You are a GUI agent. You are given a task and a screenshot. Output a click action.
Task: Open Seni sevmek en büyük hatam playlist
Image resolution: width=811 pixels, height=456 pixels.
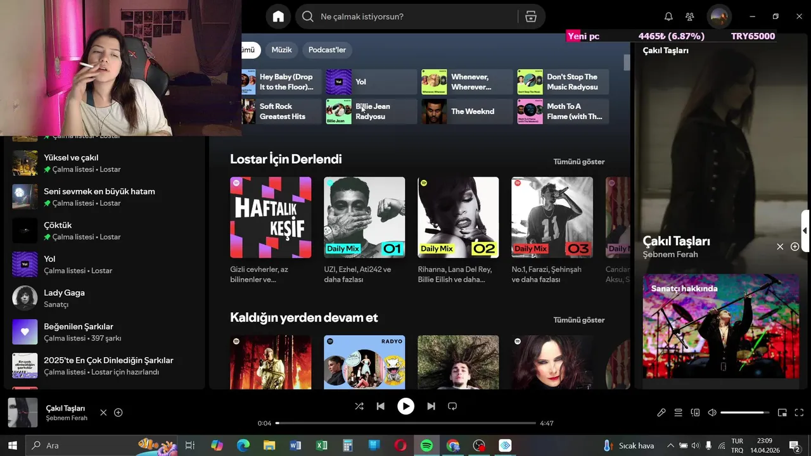pyautogui.click(x=105, y=196)
